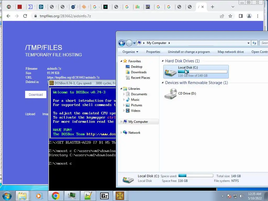Click the Explorer search box
The width and height of the screenshot is (268, 201).
click(264, 43)
